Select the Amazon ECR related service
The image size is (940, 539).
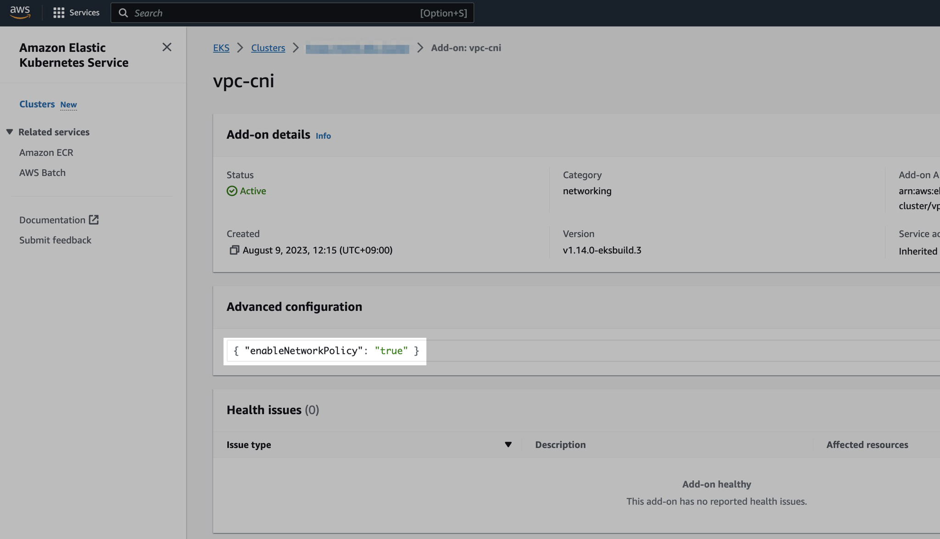[x=46, y=152]
